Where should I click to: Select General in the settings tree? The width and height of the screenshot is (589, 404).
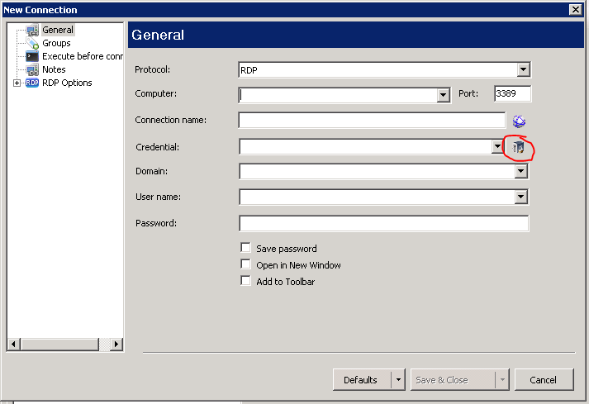[x=58, y=30]
